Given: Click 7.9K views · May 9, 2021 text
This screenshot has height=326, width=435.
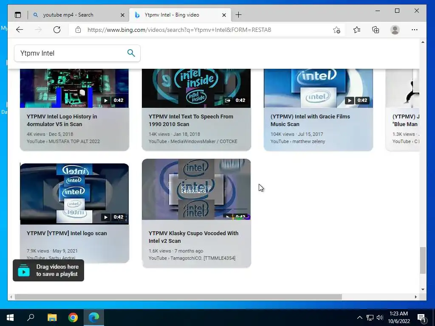Looking at the screenshot, I should 52,251.
